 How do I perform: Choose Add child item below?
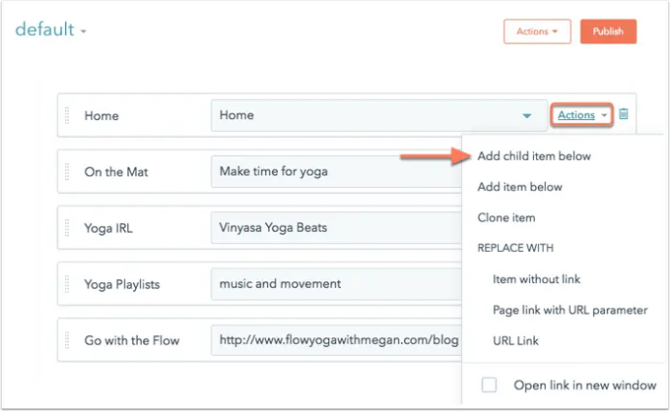[533, 155]
